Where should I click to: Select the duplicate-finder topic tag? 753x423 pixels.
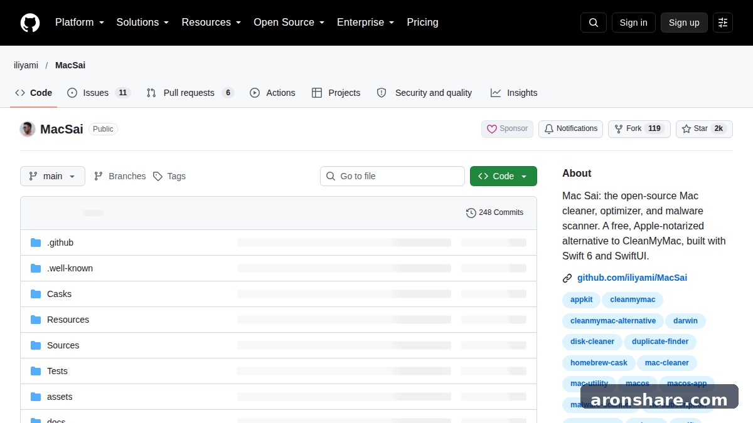point(660,342)
